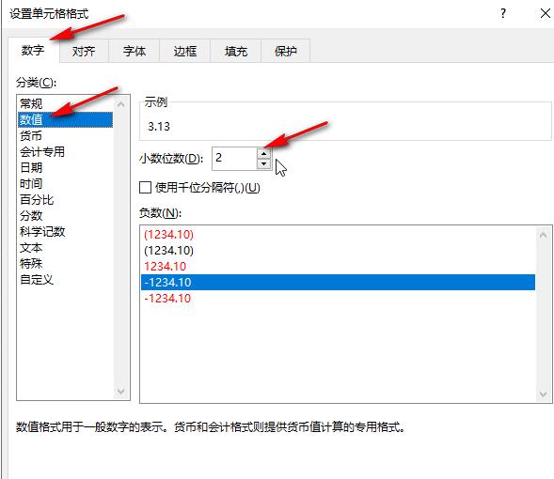This screenshot has width=554, height=479.
Task: Switch to the 对齐 tab
Action: tap(84, 51)
